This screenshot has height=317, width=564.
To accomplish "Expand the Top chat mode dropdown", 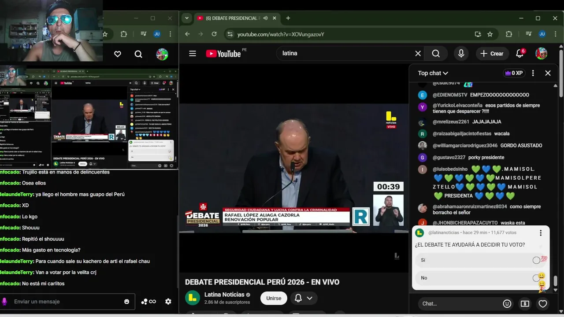I will point(433,73).
